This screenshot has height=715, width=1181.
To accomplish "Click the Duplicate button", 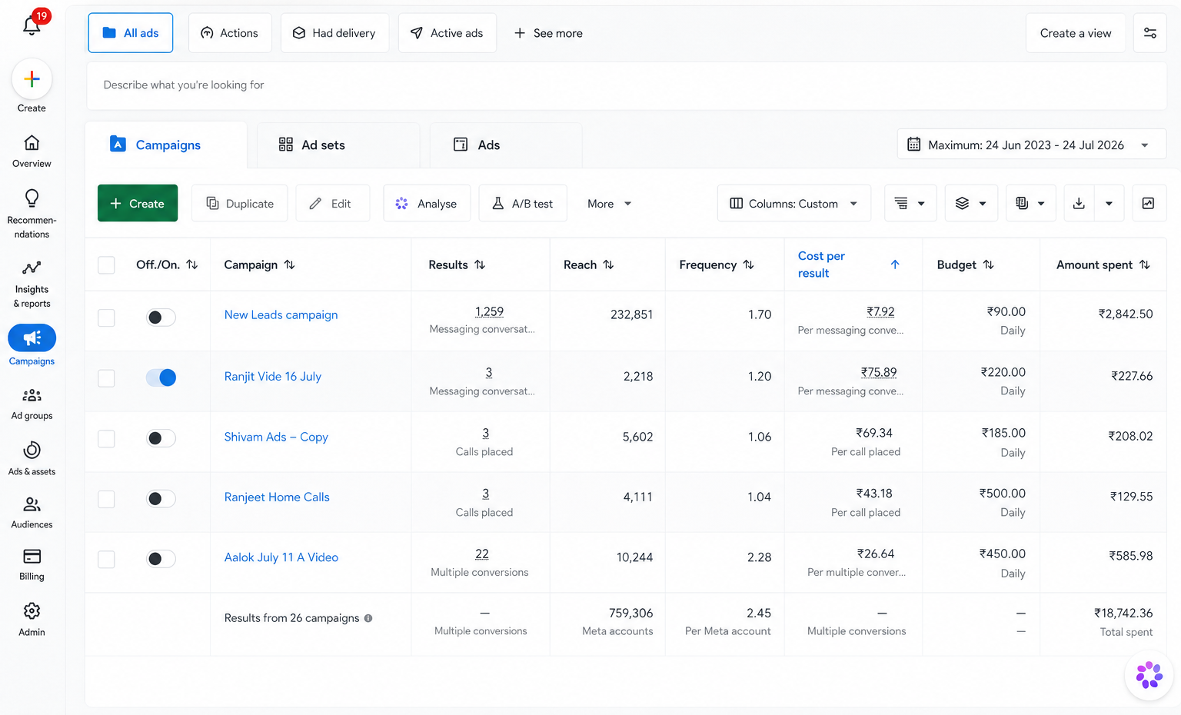I will click(x=240, y=204).
